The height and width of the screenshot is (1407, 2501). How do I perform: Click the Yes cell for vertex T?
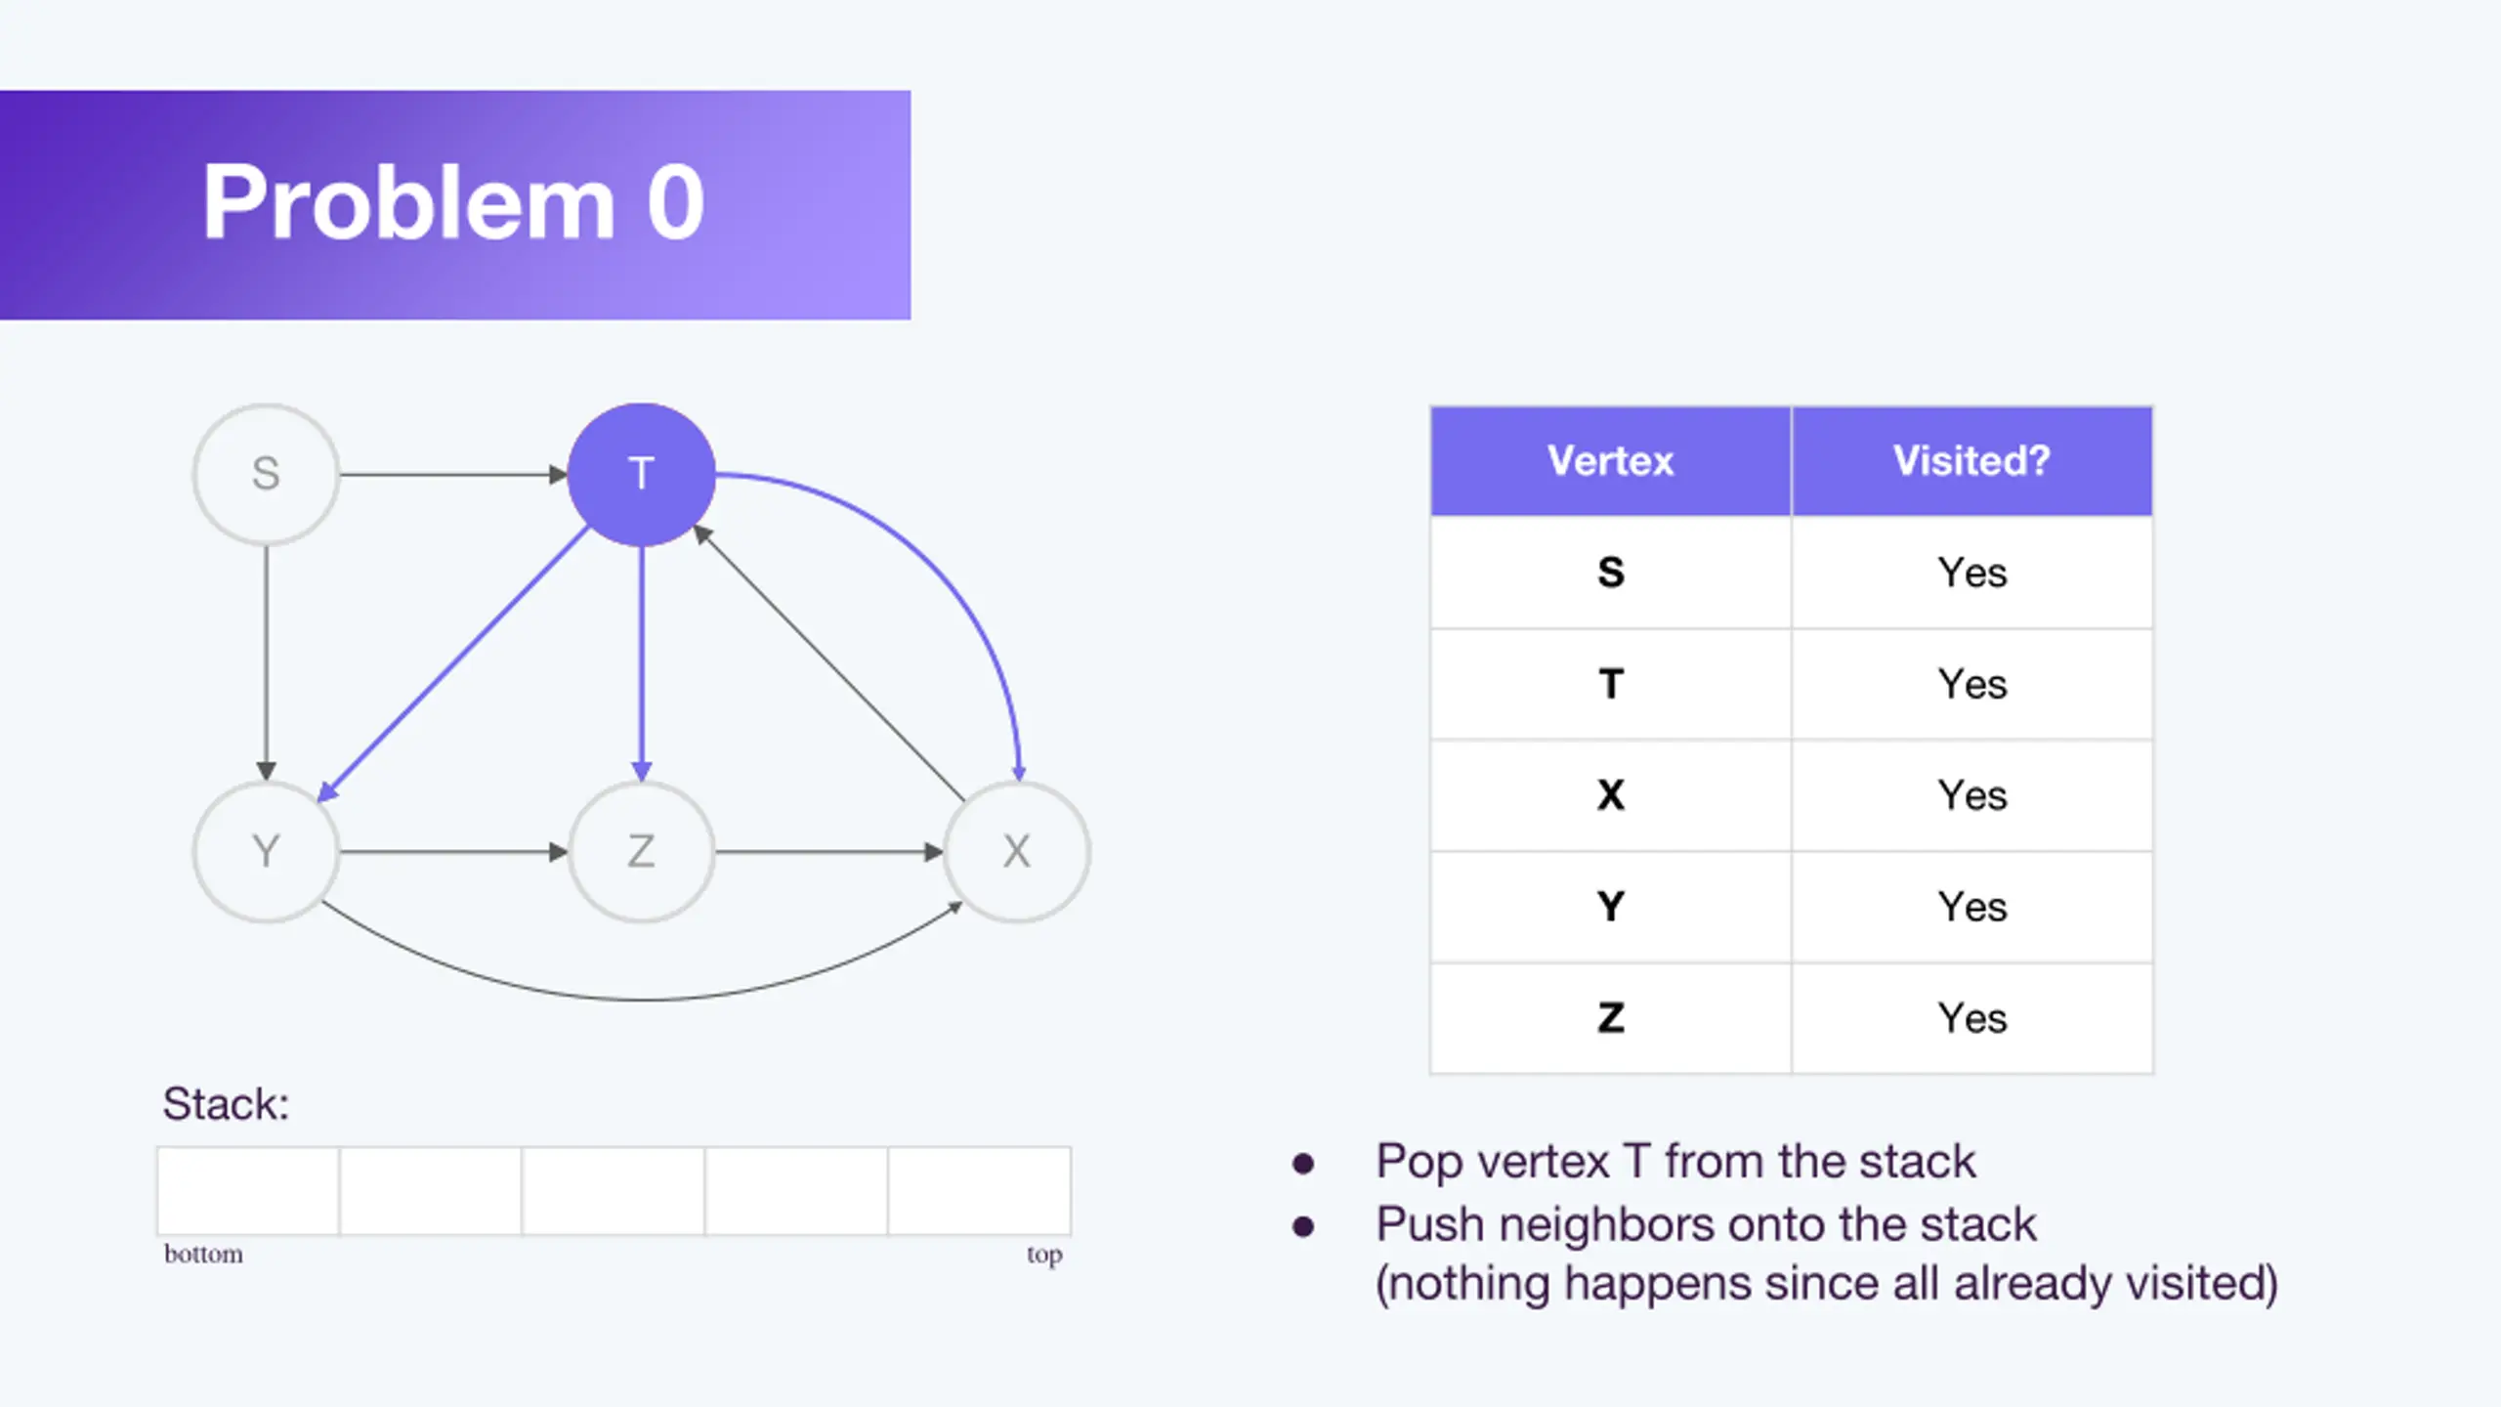click(1971, 684)
